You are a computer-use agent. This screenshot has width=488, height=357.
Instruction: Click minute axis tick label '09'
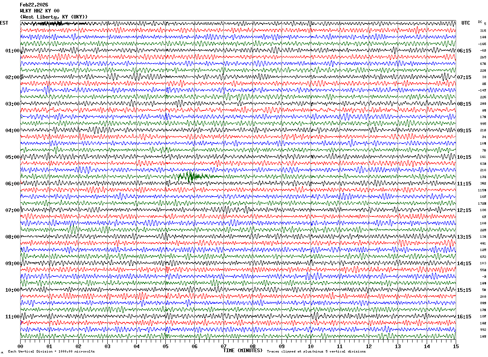[x=282, y=347]
